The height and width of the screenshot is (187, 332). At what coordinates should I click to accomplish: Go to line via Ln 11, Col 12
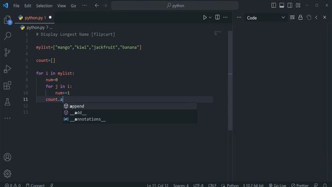[158, 185]
